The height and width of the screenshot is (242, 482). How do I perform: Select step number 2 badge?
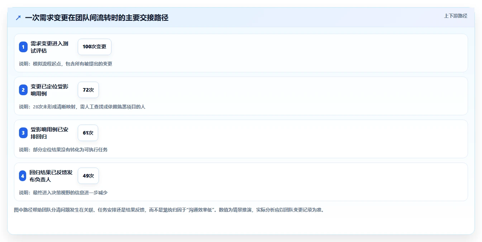click(23, 90)
